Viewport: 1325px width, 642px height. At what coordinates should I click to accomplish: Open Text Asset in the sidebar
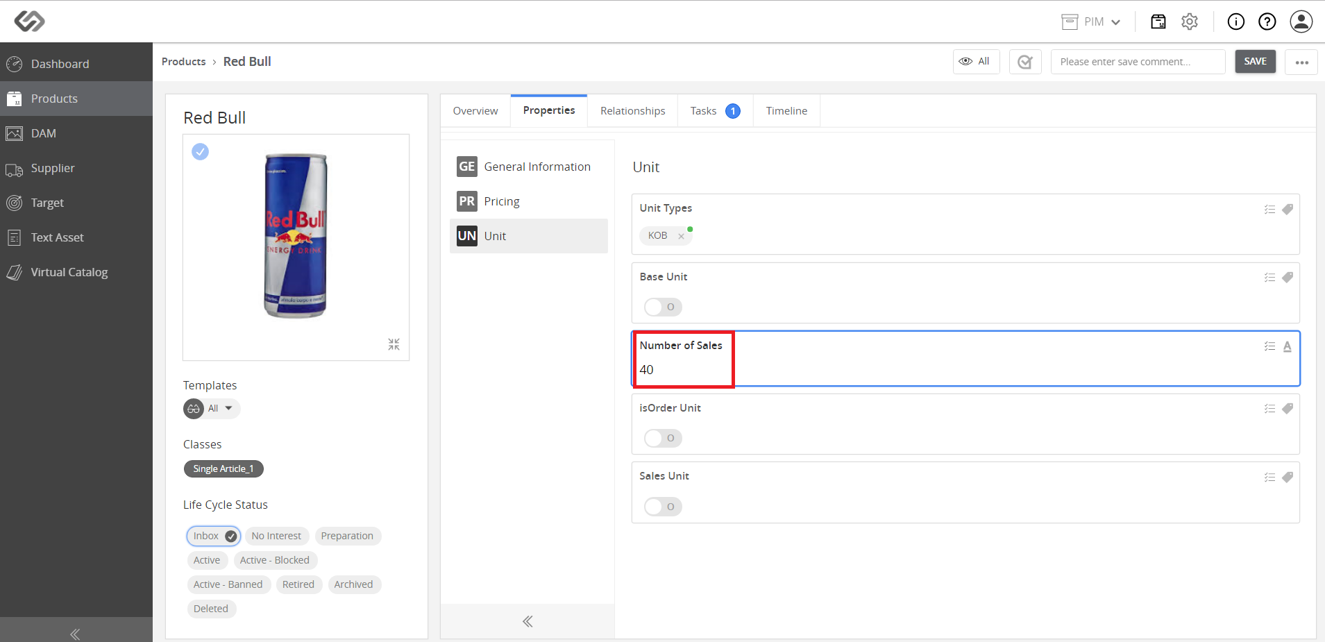coord(76,237)
